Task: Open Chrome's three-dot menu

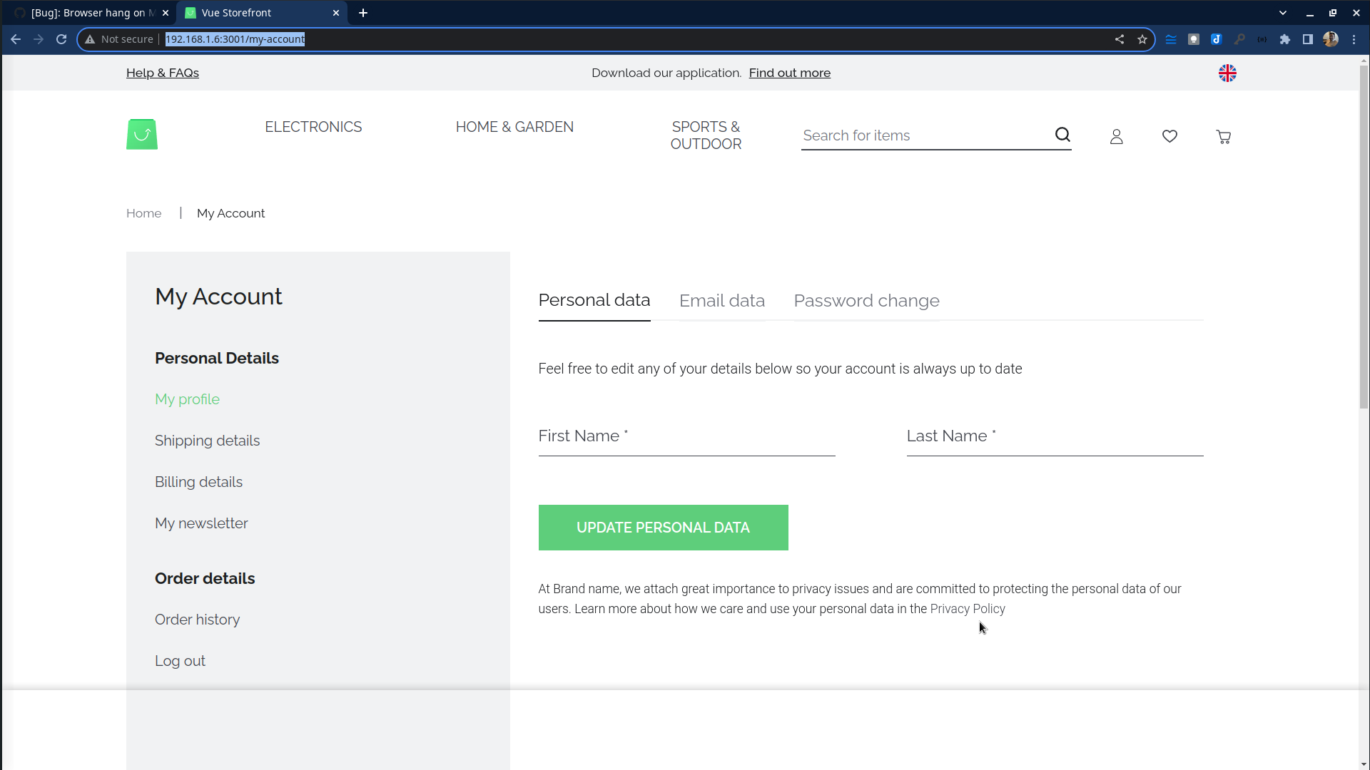Action: 1354,39
